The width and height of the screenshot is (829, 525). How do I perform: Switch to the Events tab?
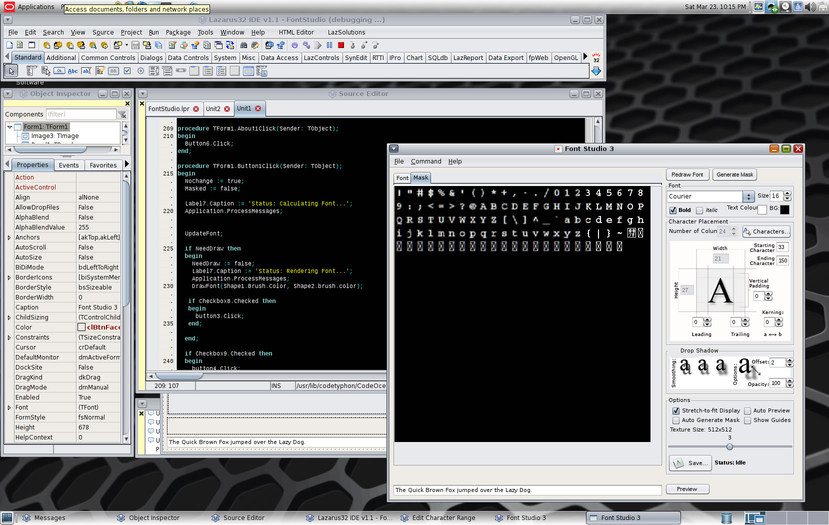pos(68,165)
